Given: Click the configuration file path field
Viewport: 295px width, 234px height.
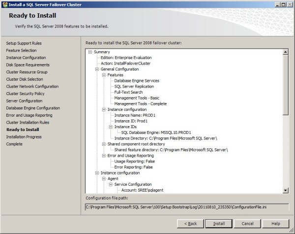Looking at the screenshot, I should pyautogui.click(x=187, y=206).
